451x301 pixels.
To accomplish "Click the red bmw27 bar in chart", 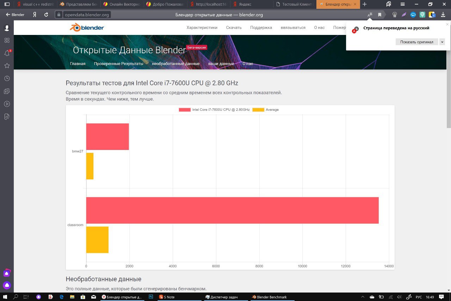I will point(107,137).
